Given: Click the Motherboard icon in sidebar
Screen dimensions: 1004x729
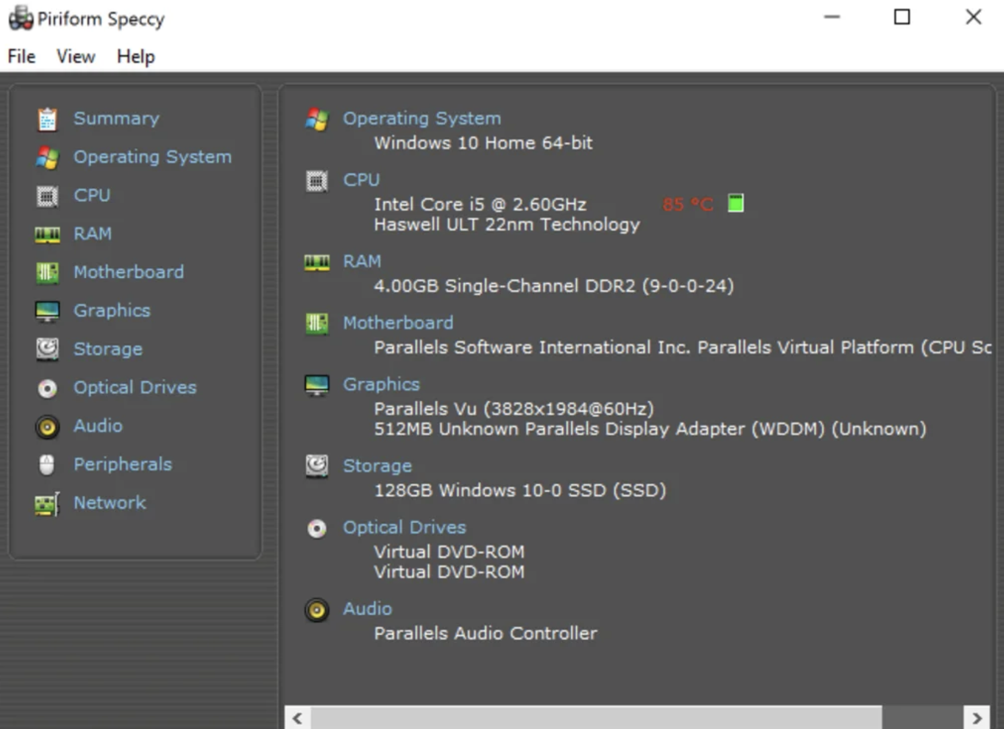Looking at the screenshot, I should (x=47, y=273).
